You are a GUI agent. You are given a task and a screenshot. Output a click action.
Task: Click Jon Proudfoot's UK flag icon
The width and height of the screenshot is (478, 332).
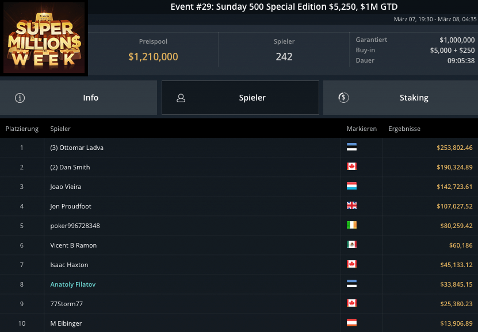click(351, 206)
